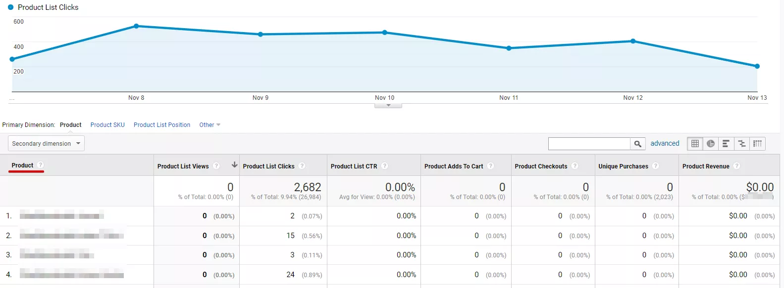Click the Nov 11 data point on chart
This screenshot has height=288, width=784.
tap(509, 48)
